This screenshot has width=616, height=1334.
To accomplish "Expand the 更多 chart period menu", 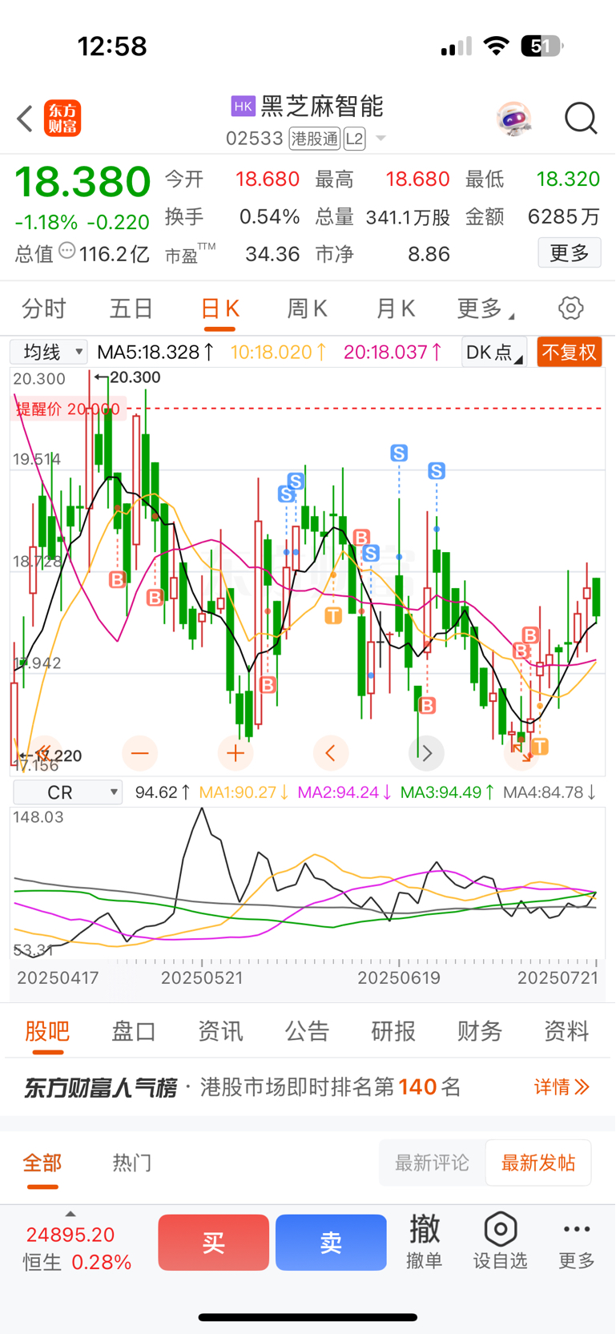I will point(485,308).
